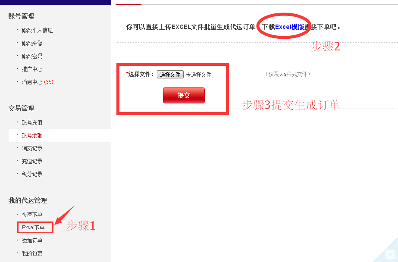Open the Excel下单 sidebar item
Screen dimensions: 398x262
tap(33, 228)
